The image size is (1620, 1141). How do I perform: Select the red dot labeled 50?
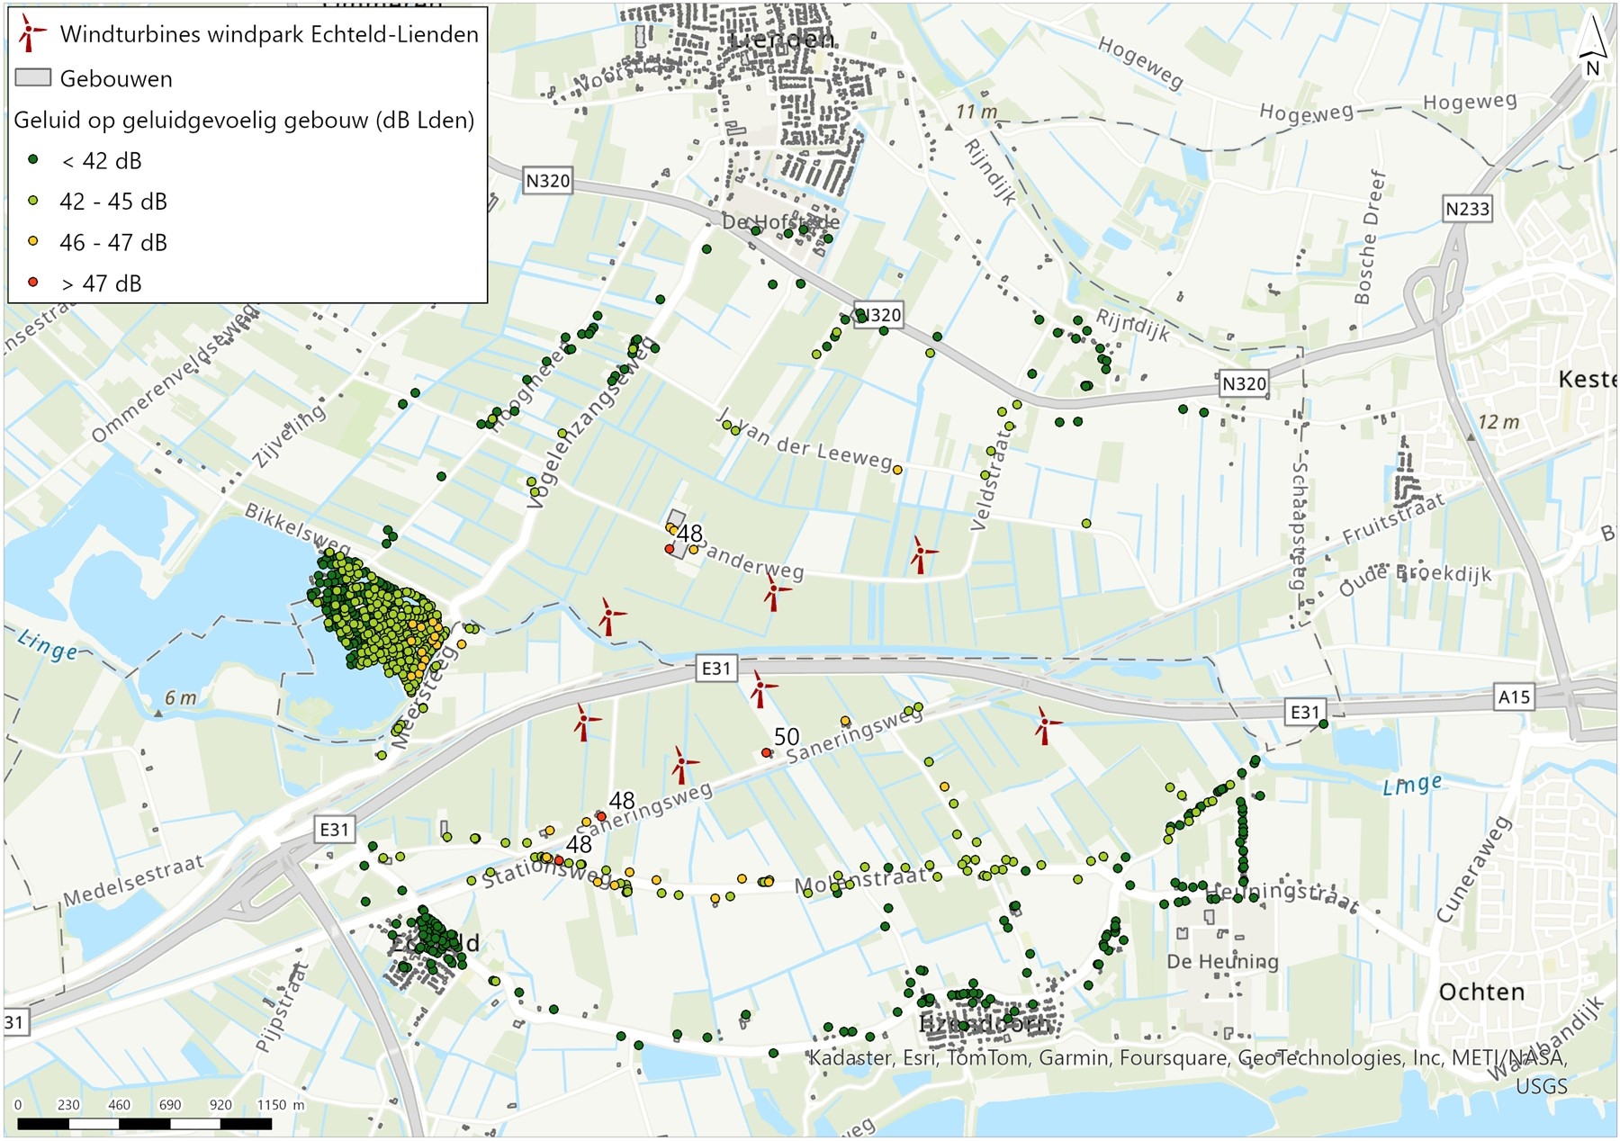[767, 752]
